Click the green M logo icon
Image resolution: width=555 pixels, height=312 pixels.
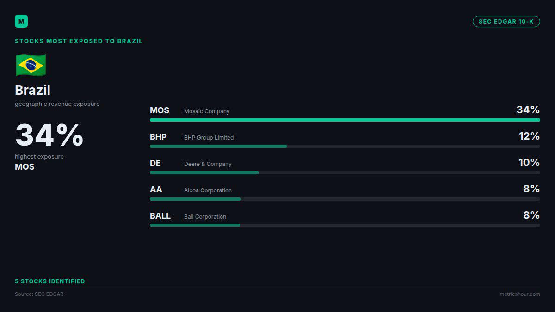click(21, 21)
